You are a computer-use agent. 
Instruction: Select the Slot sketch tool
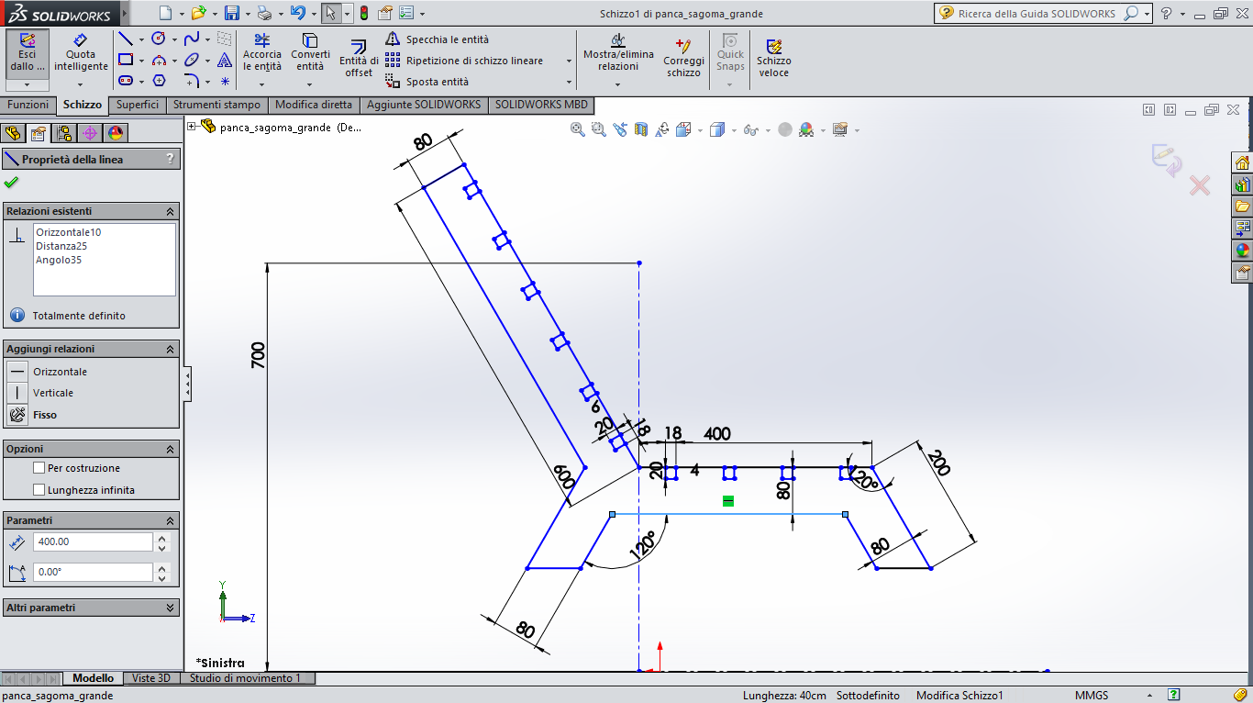(x=126, y=81)
